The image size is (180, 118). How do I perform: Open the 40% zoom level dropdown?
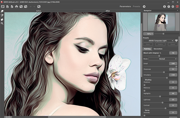148,34
